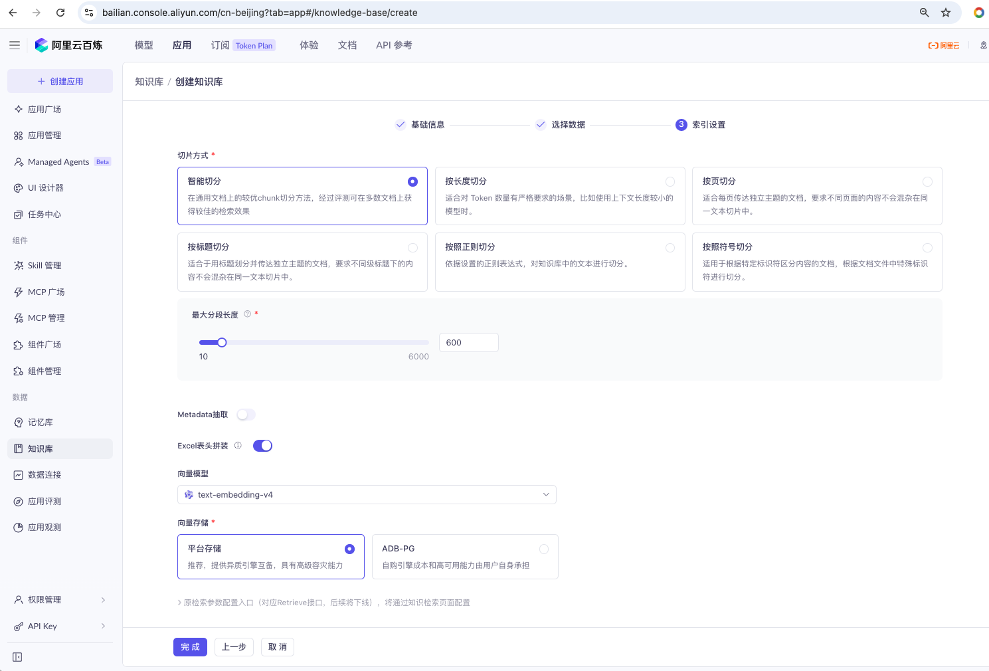This screenshot has height=671, width=989.
Task: Click the 最大分段长度 slider handle
Action: (x=222, y=343)
